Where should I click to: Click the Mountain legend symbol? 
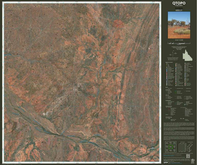[x=185, y=80]
